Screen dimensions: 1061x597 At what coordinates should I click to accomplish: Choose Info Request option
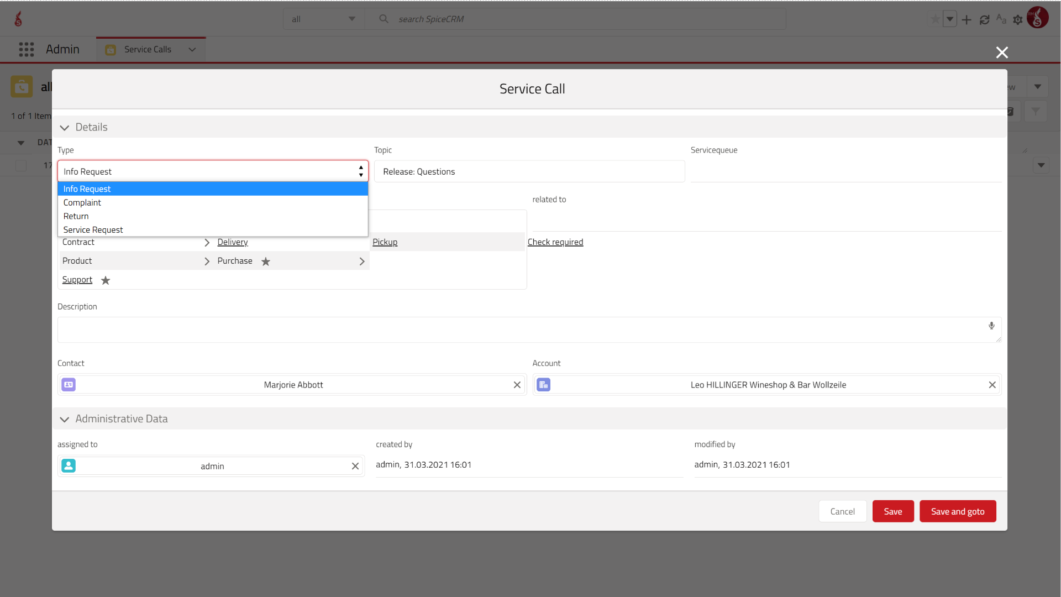click(x=213, y=188)
